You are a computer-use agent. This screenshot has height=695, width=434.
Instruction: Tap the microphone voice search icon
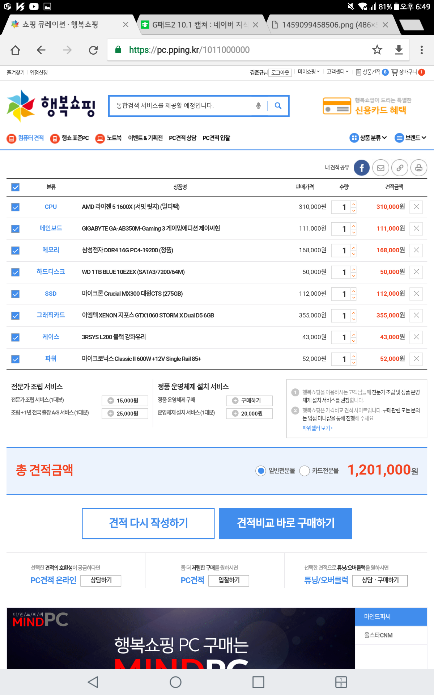point(258,106)
